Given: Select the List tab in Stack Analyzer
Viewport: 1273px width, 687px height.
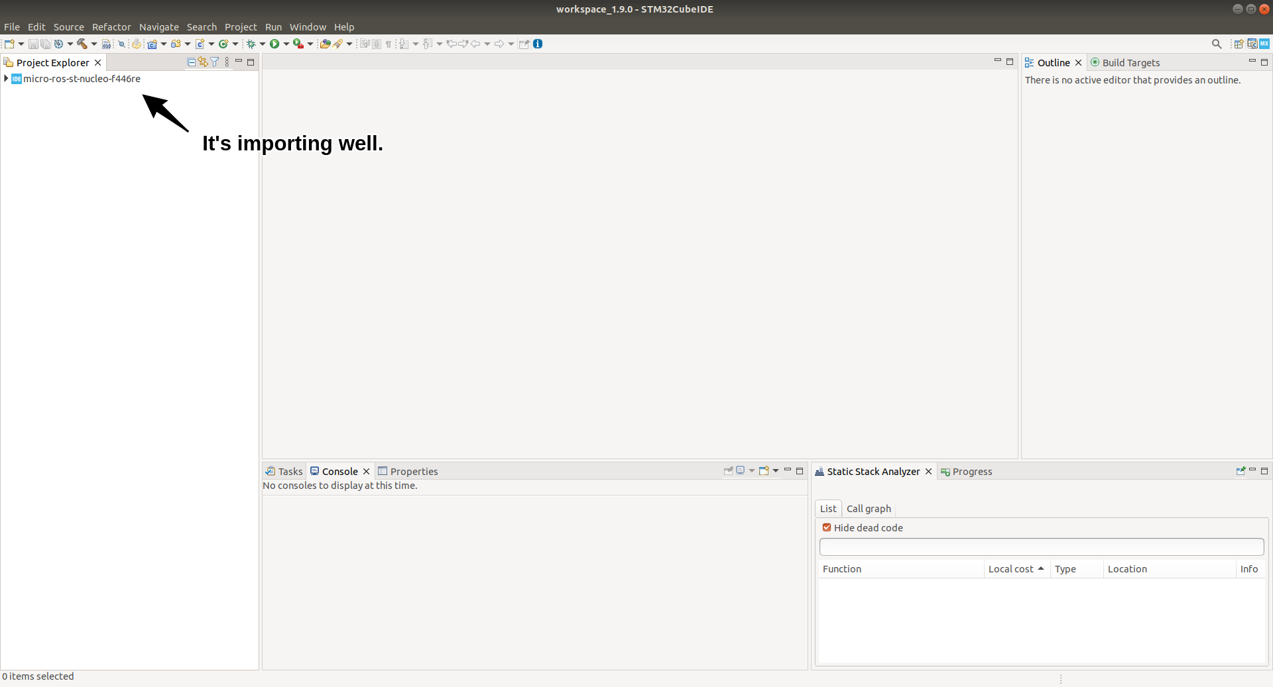Looking at the screenshot, I should pyautogui.click(x=828, y=509).
